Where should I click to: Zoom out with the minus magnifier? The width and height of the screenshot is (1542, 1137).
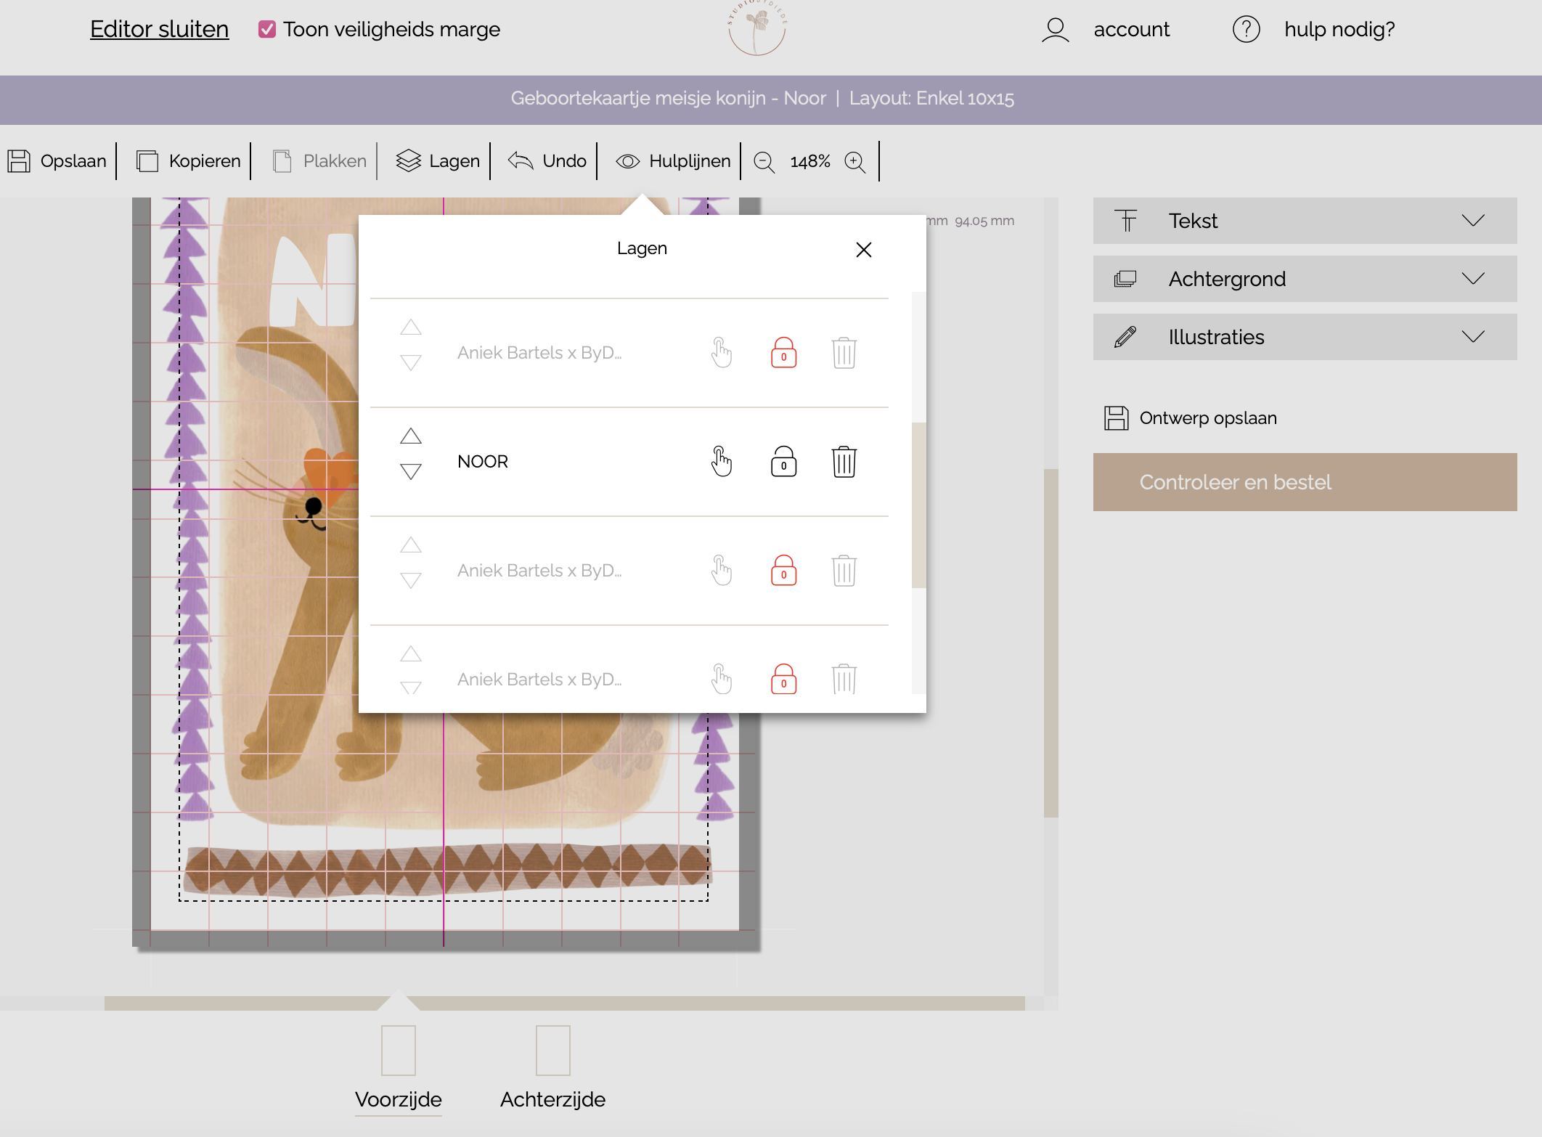coord(764,161)
